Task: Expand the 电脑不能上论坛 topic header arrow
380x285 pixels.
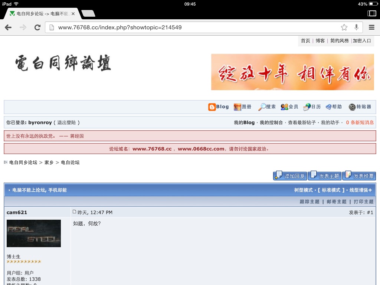Action: [x=9, y=190]
